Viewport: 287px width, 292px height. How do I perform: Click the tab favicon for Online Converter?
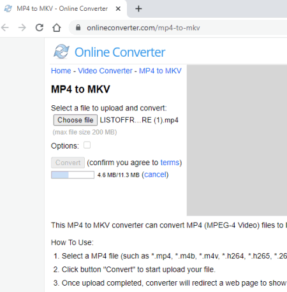tap(8, 9)
